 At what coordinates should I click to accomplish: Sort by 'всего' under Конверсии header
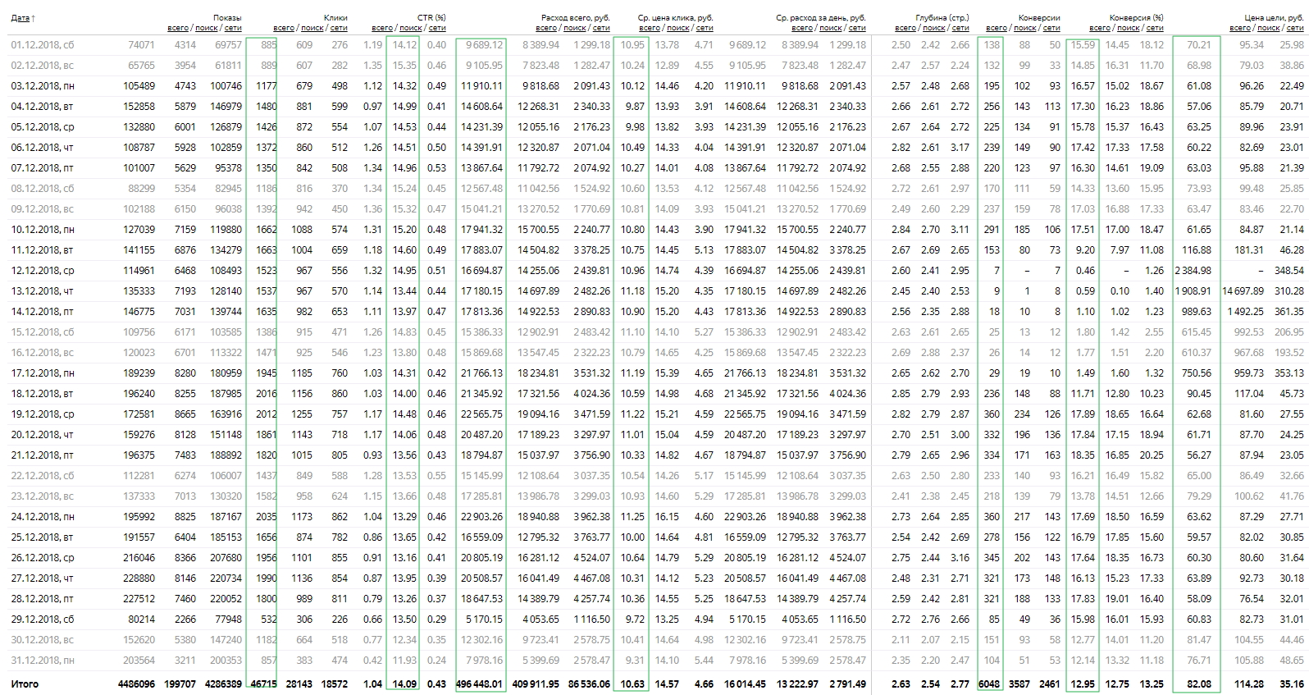[x=997, y=28]
